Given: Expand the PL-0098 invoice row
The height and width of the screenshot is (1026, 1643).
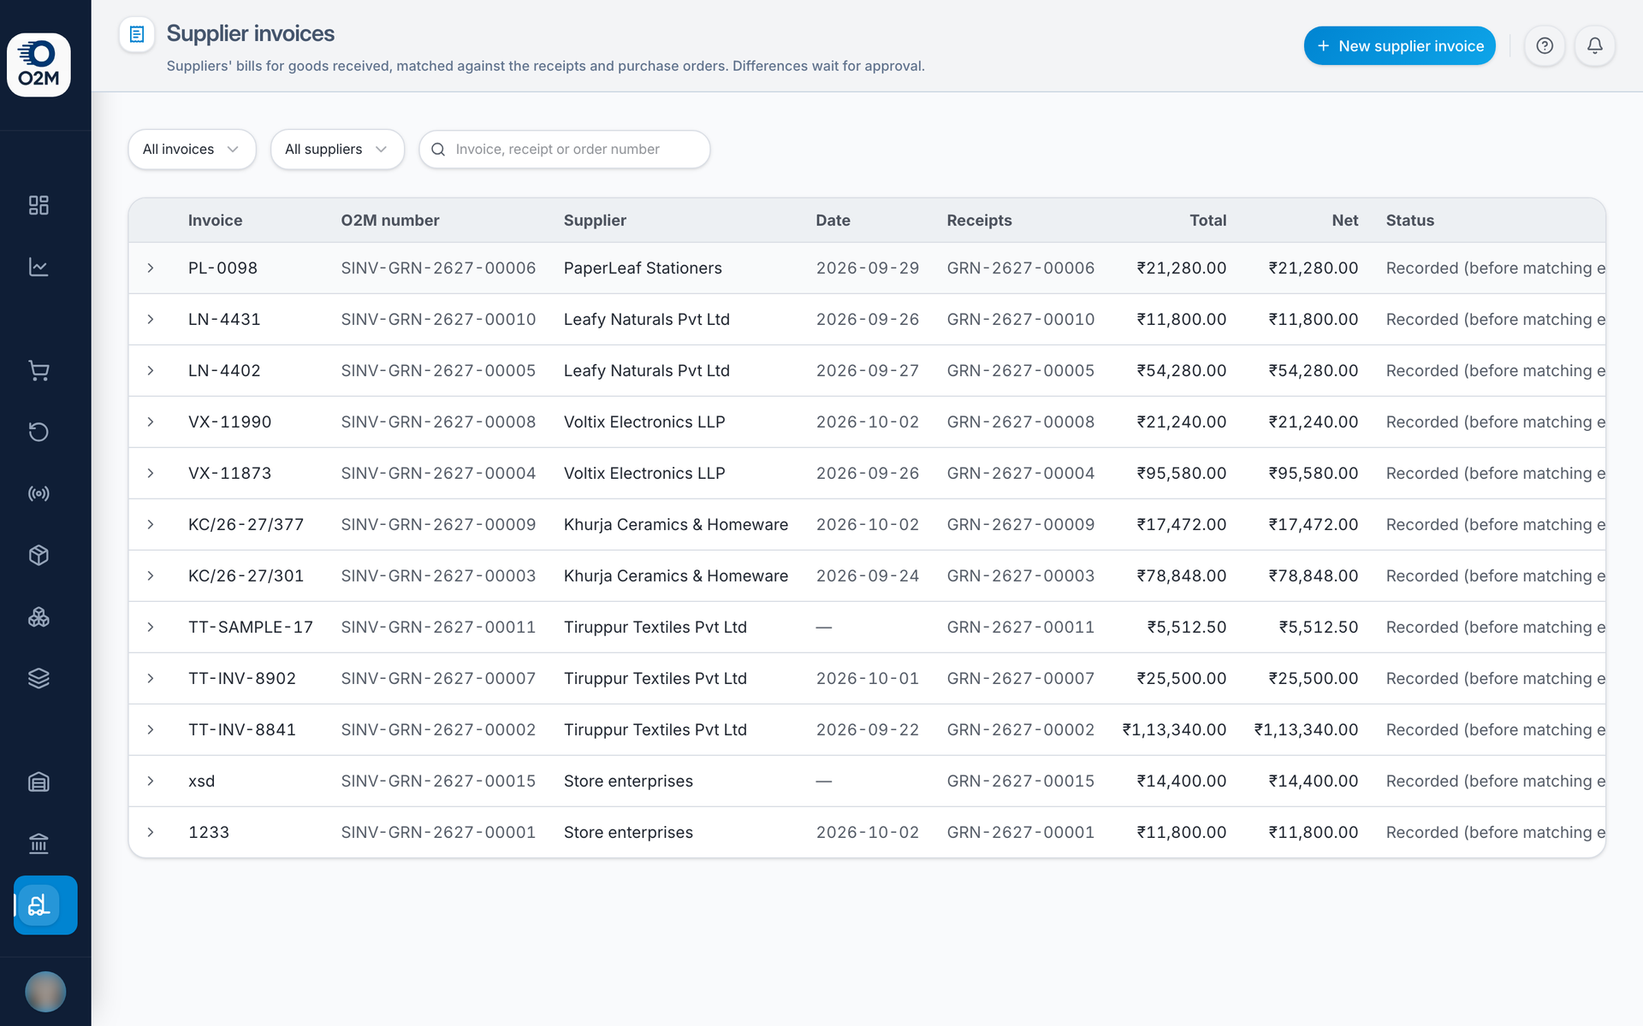Looking at the screenshot, I should (151, 268).
